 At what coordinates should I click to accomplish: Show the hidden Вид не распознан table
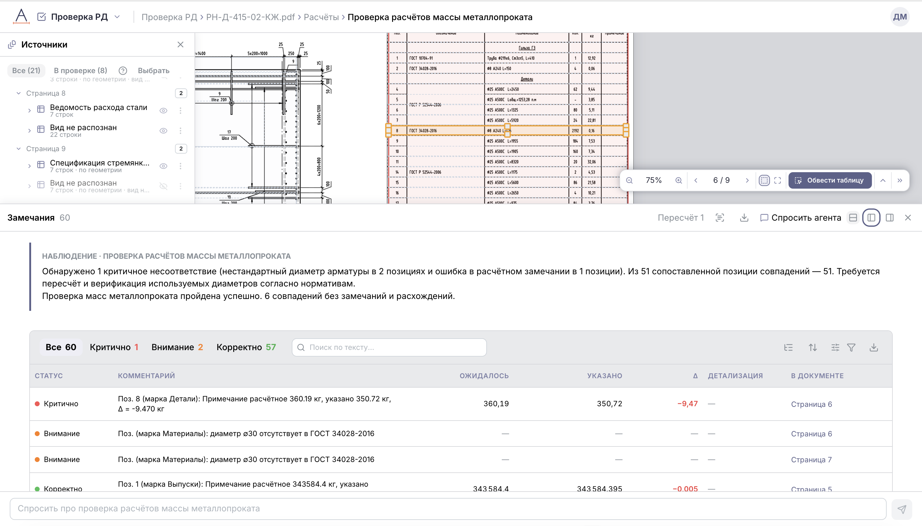pos(163,186)
